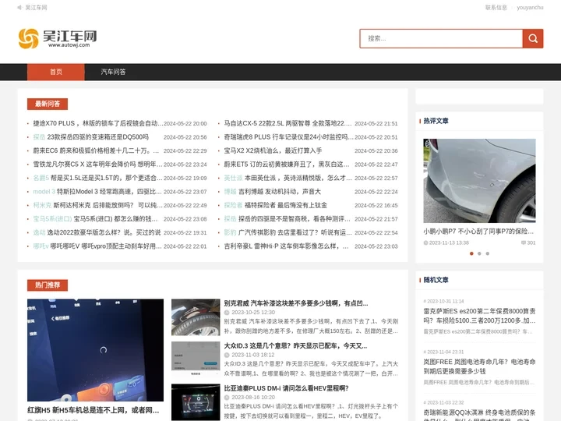
Task: Open the 蔚来EC6 蔚来和极狐价格 question
Action: click(96, 150)
